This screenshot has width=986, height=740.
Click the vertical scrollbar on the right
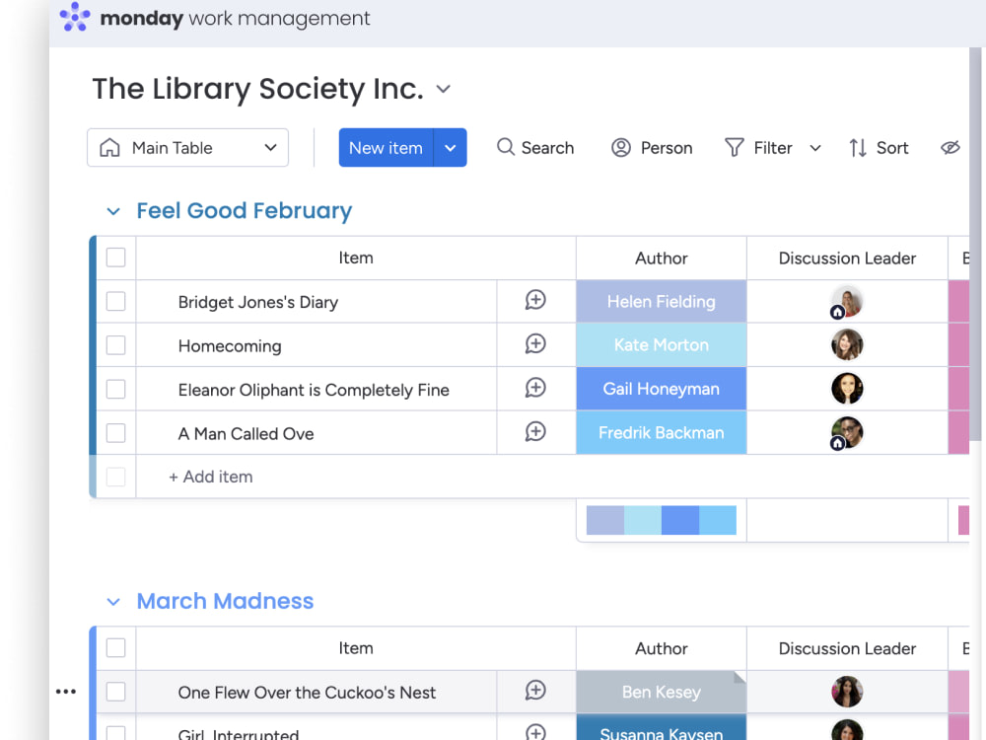pos(975,246)
